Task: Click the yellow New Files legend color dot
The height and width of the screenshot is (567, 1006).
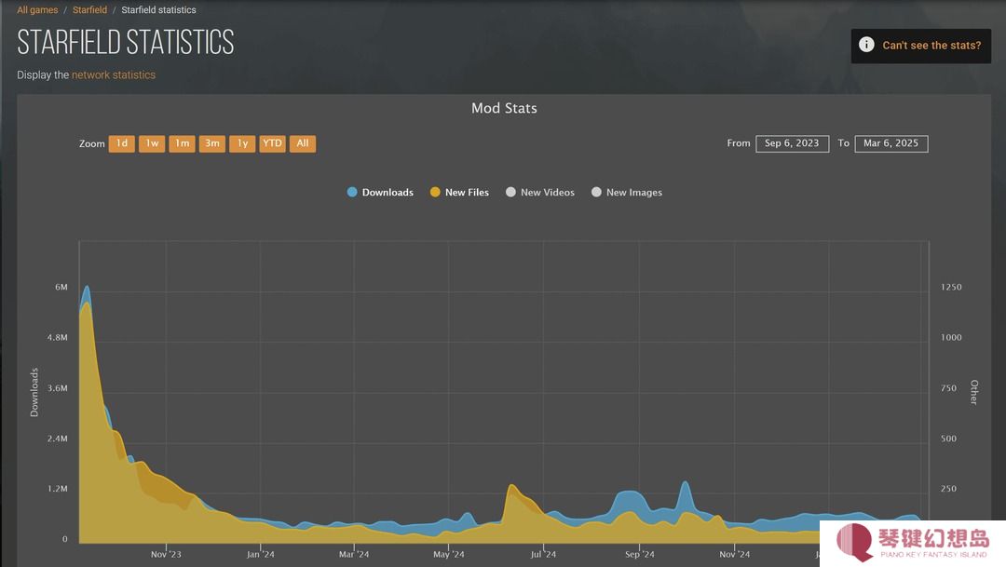Action: [435, 192]
